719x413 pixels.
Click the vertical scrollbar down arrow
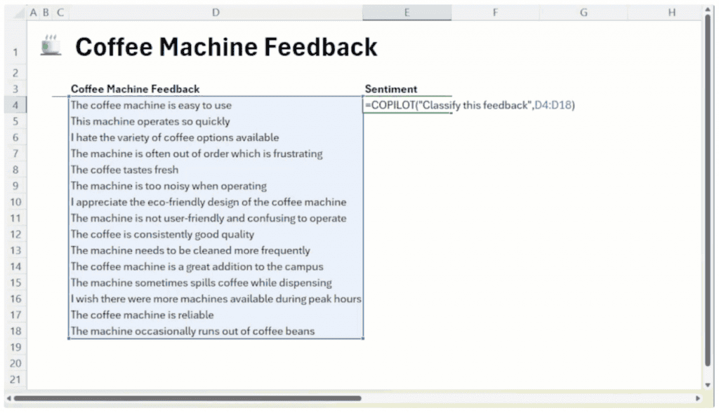[708, 385]
